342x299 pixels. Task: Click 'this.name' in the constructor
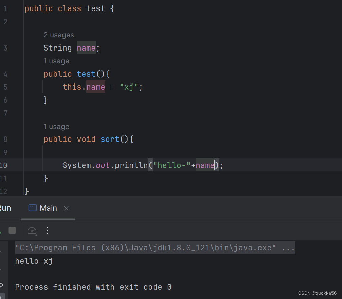[84, 87]
